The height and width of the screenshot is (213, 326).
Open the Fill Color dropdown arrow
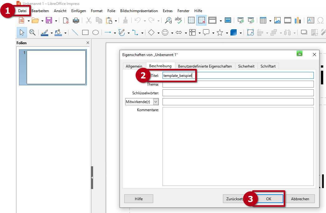[65, 33]
